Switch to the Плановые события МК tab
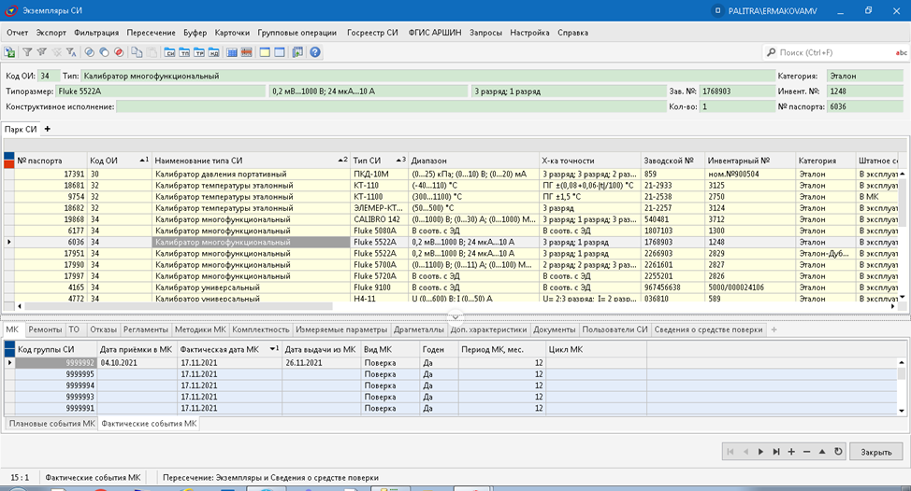Image resolution: width=911 pixels, height=491 pixels. coord(51,424)
